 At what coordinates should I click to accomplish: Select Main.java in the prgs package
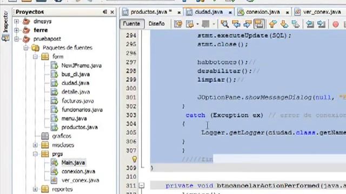pos(73,163)
